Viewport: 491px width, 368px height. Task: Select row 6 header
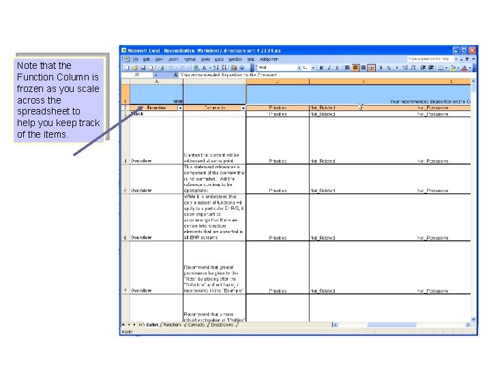click(x=125, y=217)
